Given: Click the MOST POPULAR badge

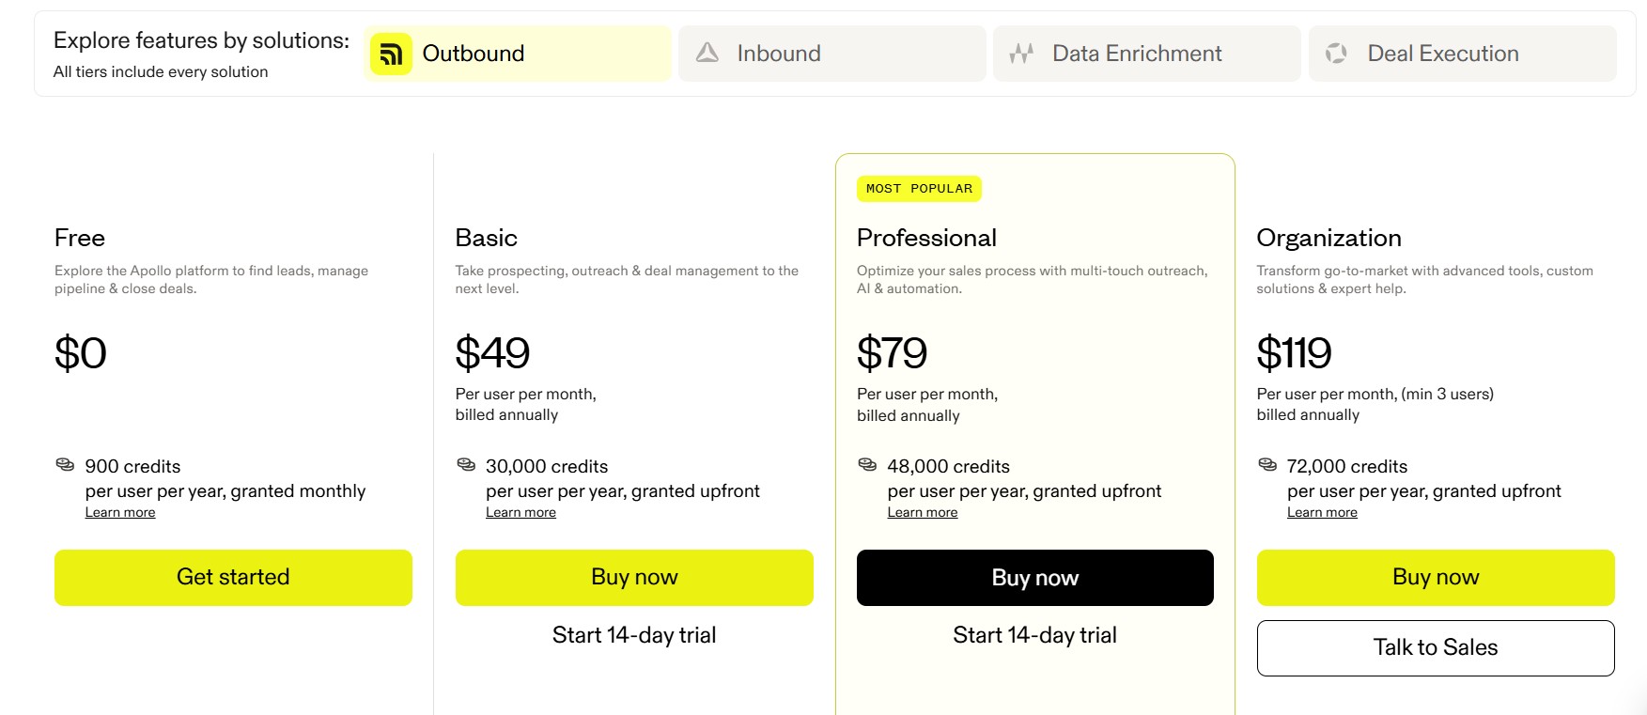Looking at the screenshot, I should tap(919, 188).
